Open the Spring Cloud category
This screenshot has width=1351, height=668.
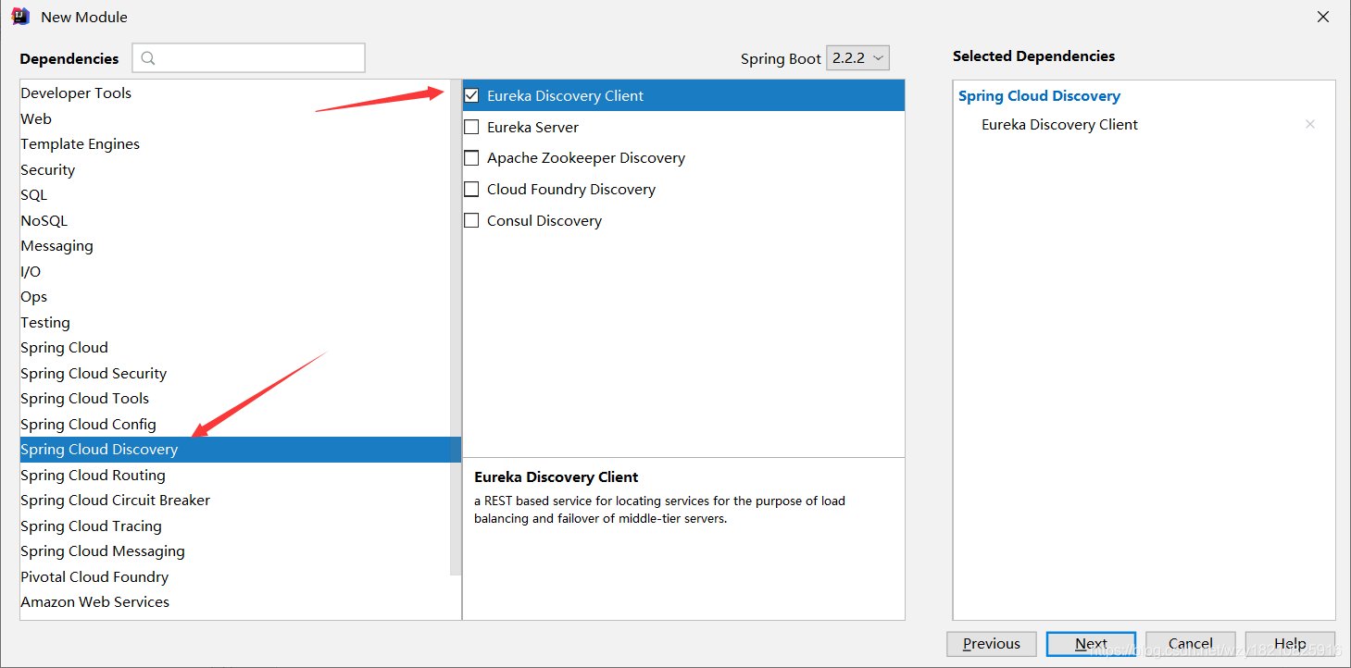[x=235, y=347]
